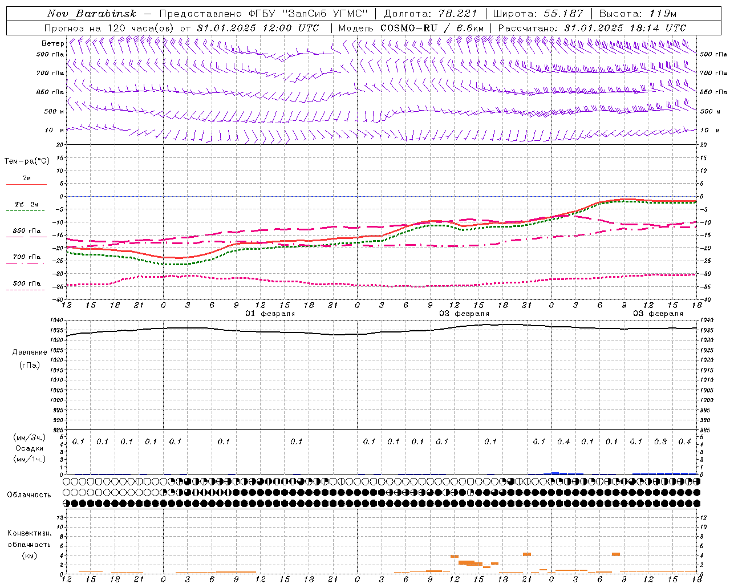Click the "Ветер" wind section label
Image resolution: width=730 pixels, height=584 pixels.
coord(52,43)
